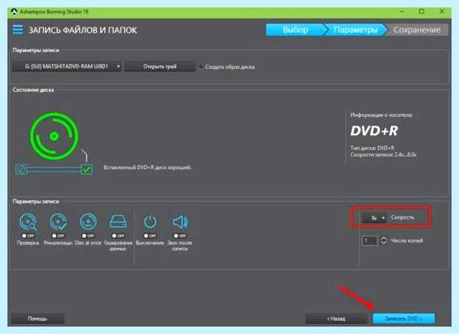Click the number of copies input field
Viewport: 459px width, 334px height.
(x=369, y=241)
